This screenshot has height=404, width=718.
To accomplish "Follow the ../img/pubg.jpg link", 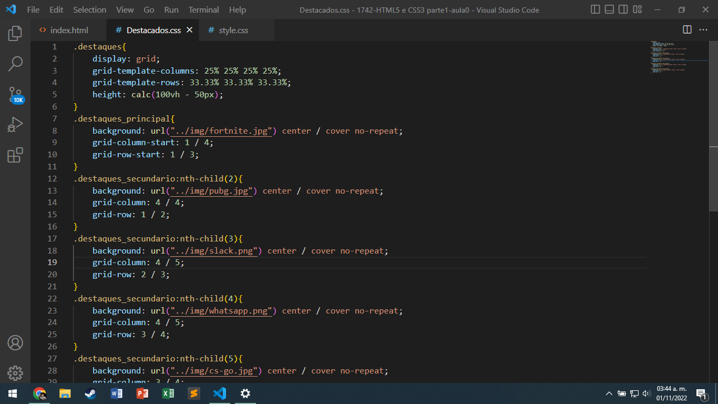I will pyautogui.click(x=212, y=190).
